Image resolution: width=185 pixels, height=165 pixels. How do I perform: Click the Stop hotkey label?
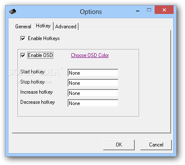tap(33, 82)
